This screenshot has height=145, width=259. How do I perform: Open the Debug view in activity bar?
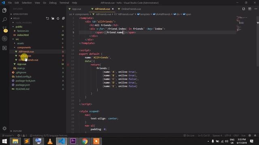pos(4,39)
